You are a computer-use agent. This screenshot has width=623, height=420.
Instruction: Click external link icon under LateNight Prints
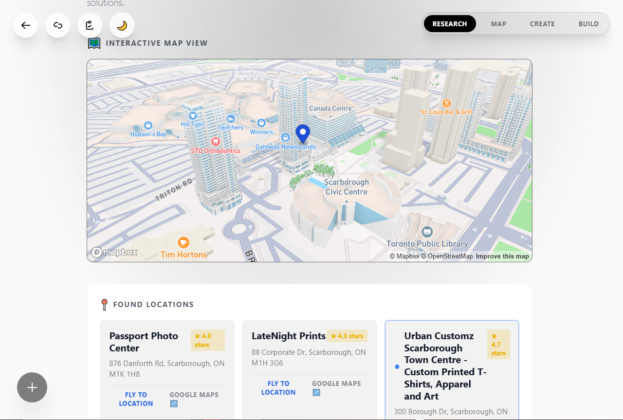(316, 393)
